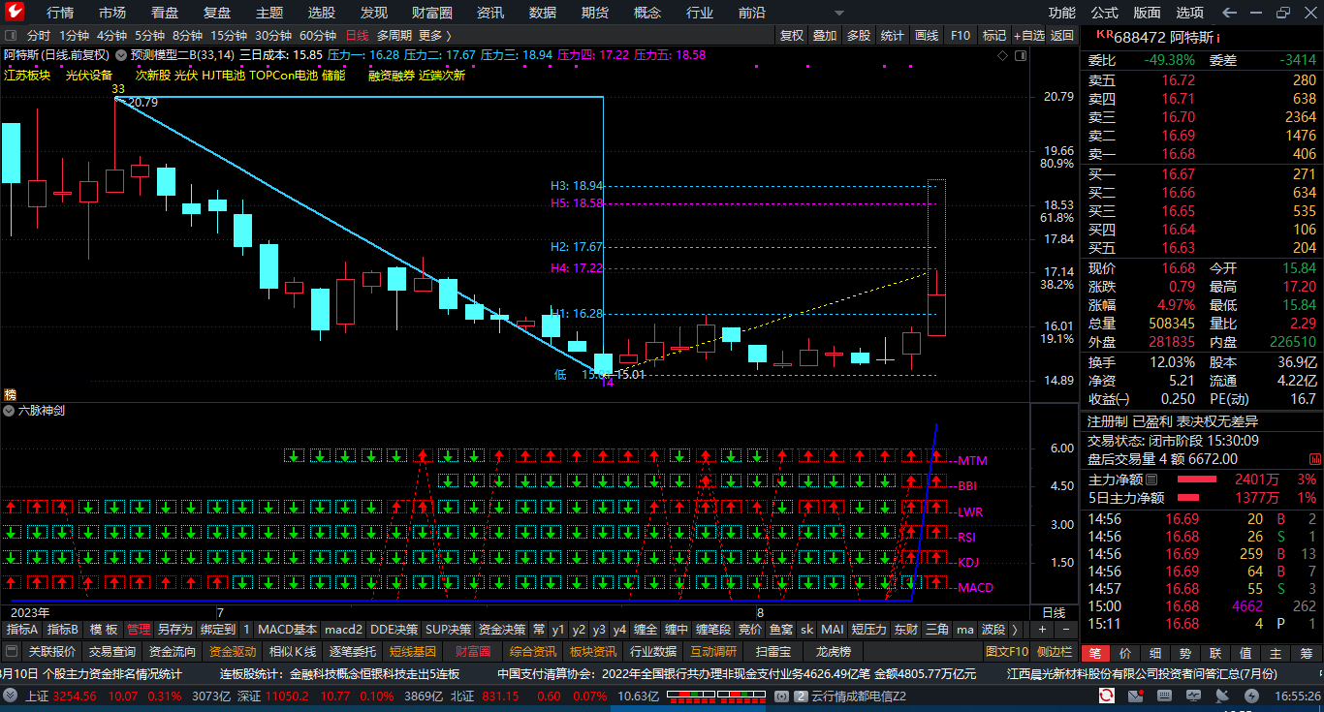Click the 另存为 save-as button

(x=175, y=630)
